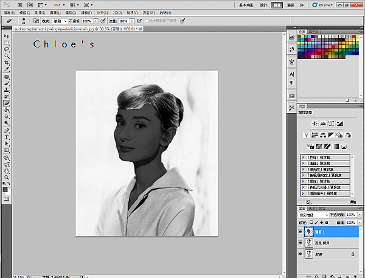365x278 pixels.
Task: Open the flow slider arrow
Action: point(132,21)
